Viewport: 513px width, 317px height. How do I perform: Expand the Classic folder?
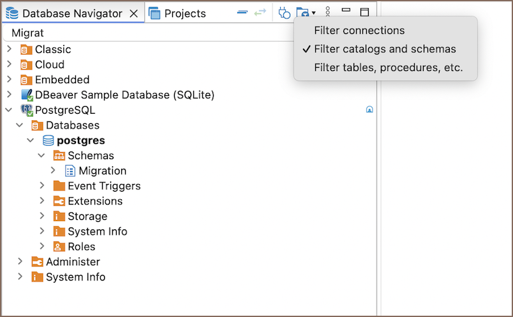coord(9,49)
